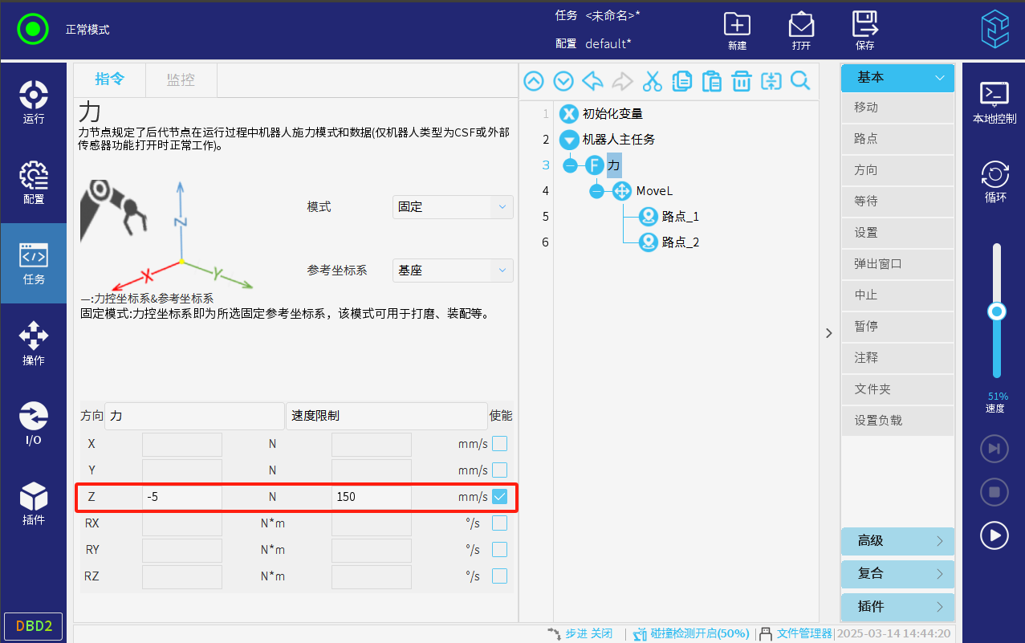Screen dimensions: 1025x643
Task: Disable the Z direction enable checkbox
Action: pos(499,497)
